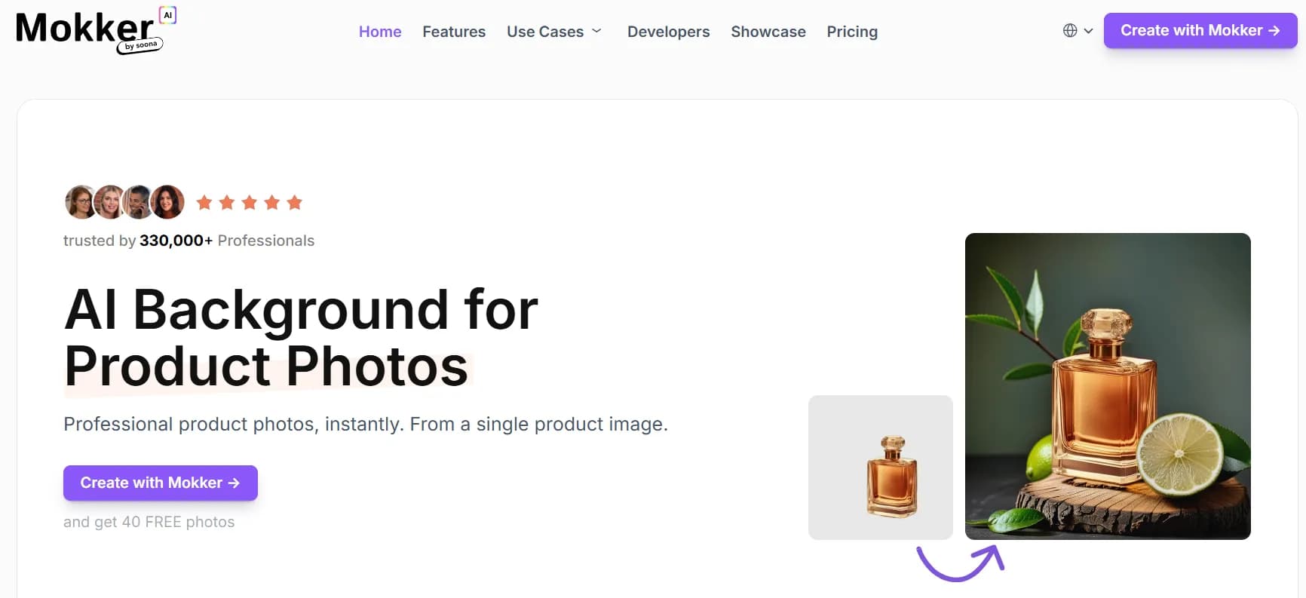Image resolution: width=1306 pixels, height=598 pixels.
Task: Open the Features page
Action: coord(454,32)
